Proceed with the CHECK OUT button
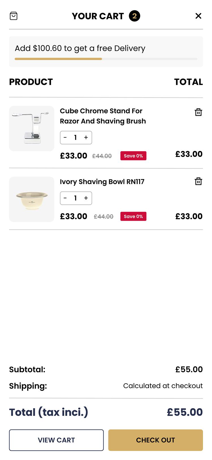The width and height of the screenshot is (212, 460). [x=155, y=440]
